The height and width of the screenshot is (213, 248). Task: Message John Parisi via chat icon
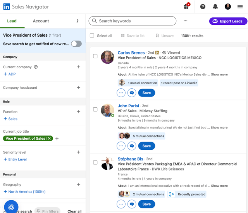132,146
